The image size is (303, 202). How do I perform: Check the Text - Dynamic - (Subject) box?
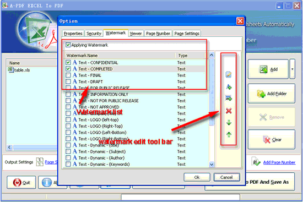[68, 151]
